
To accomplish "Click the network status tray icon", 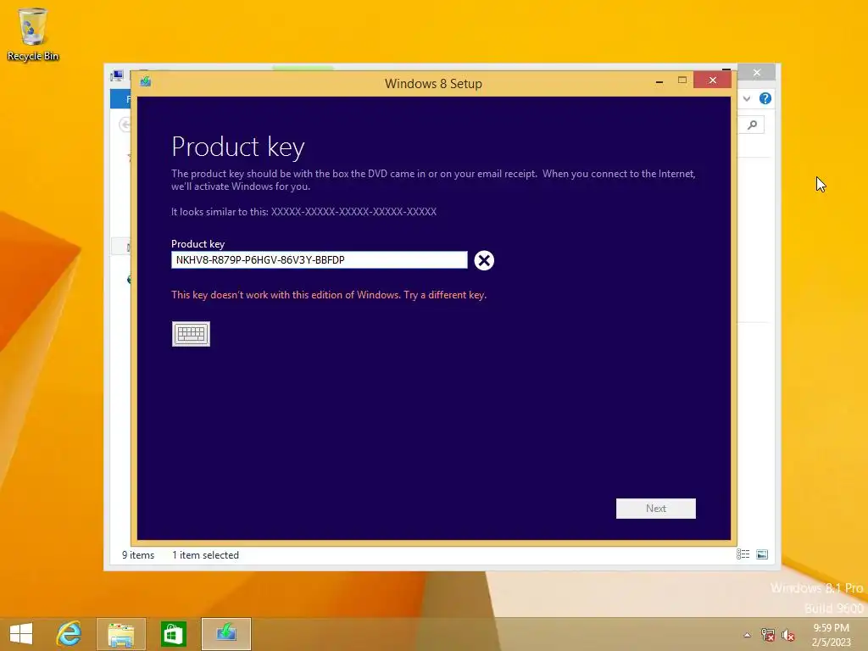I will point(768,635).
